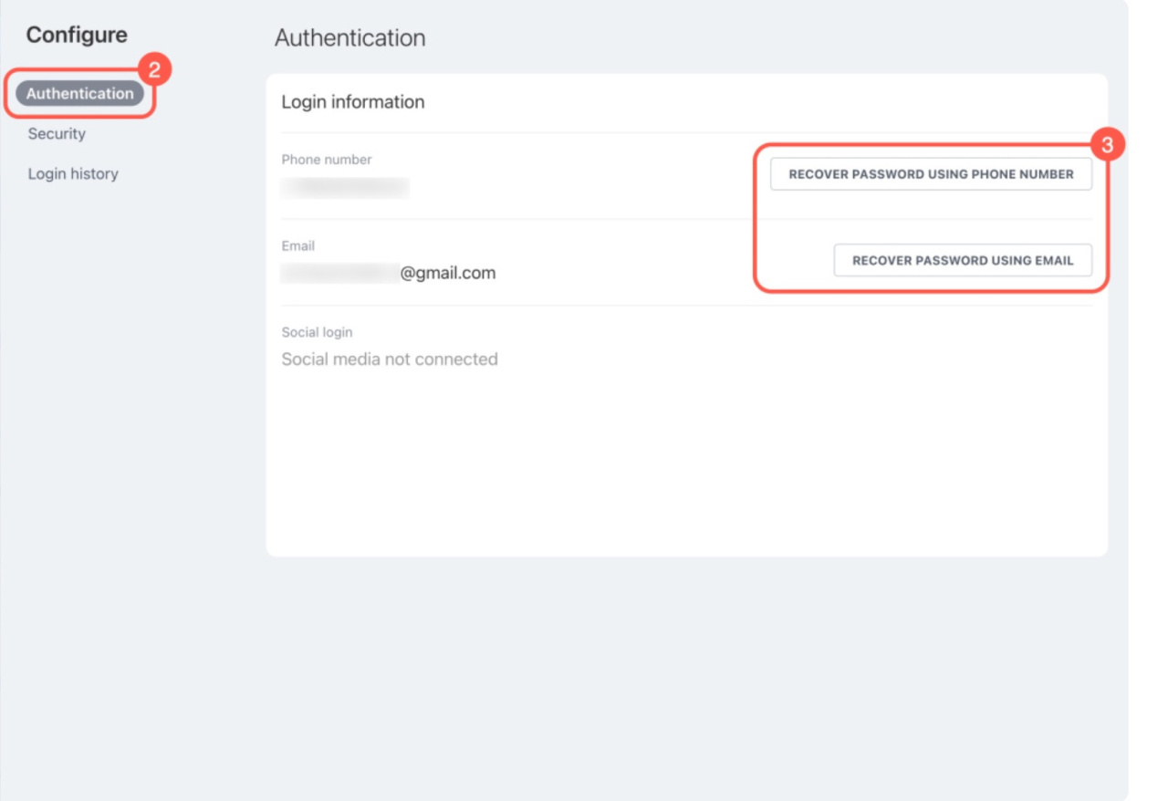Viewport: 1168px width, 801px height.
Task: Click the Authentication page title
Action: tap(350, 38)
